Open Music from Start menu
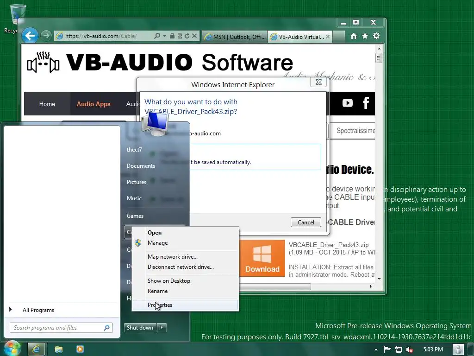Screen dimensions: 474x356 click(x=134, y=198)
